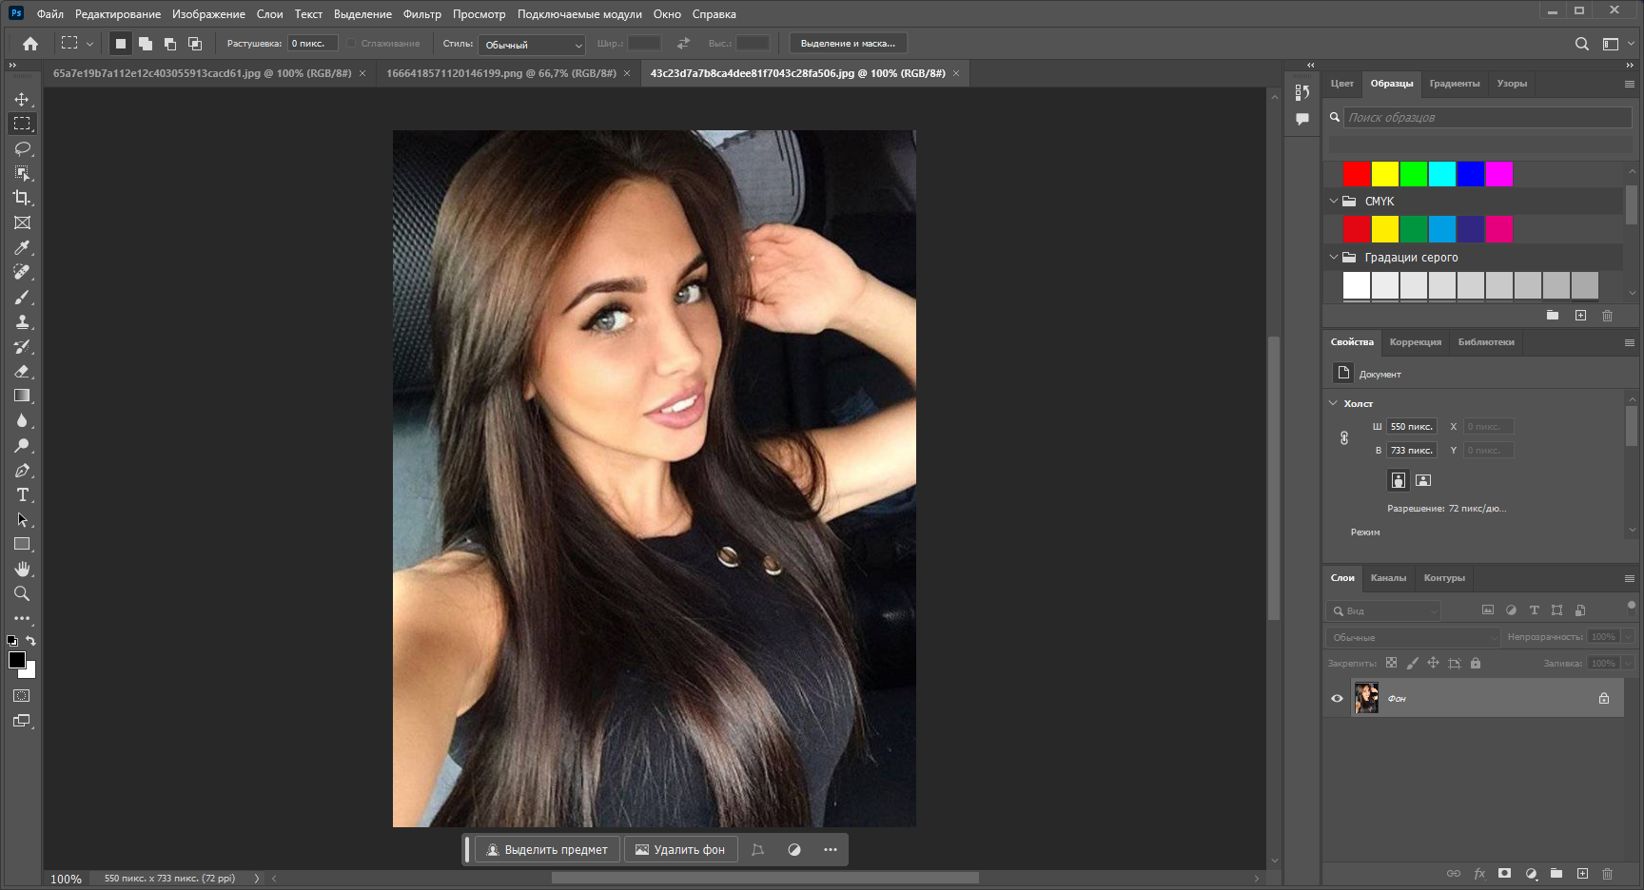Pick the cyan RGB swatch
The width and height of the screenshot is (1644, 890).
click(x=1441, y=174)
